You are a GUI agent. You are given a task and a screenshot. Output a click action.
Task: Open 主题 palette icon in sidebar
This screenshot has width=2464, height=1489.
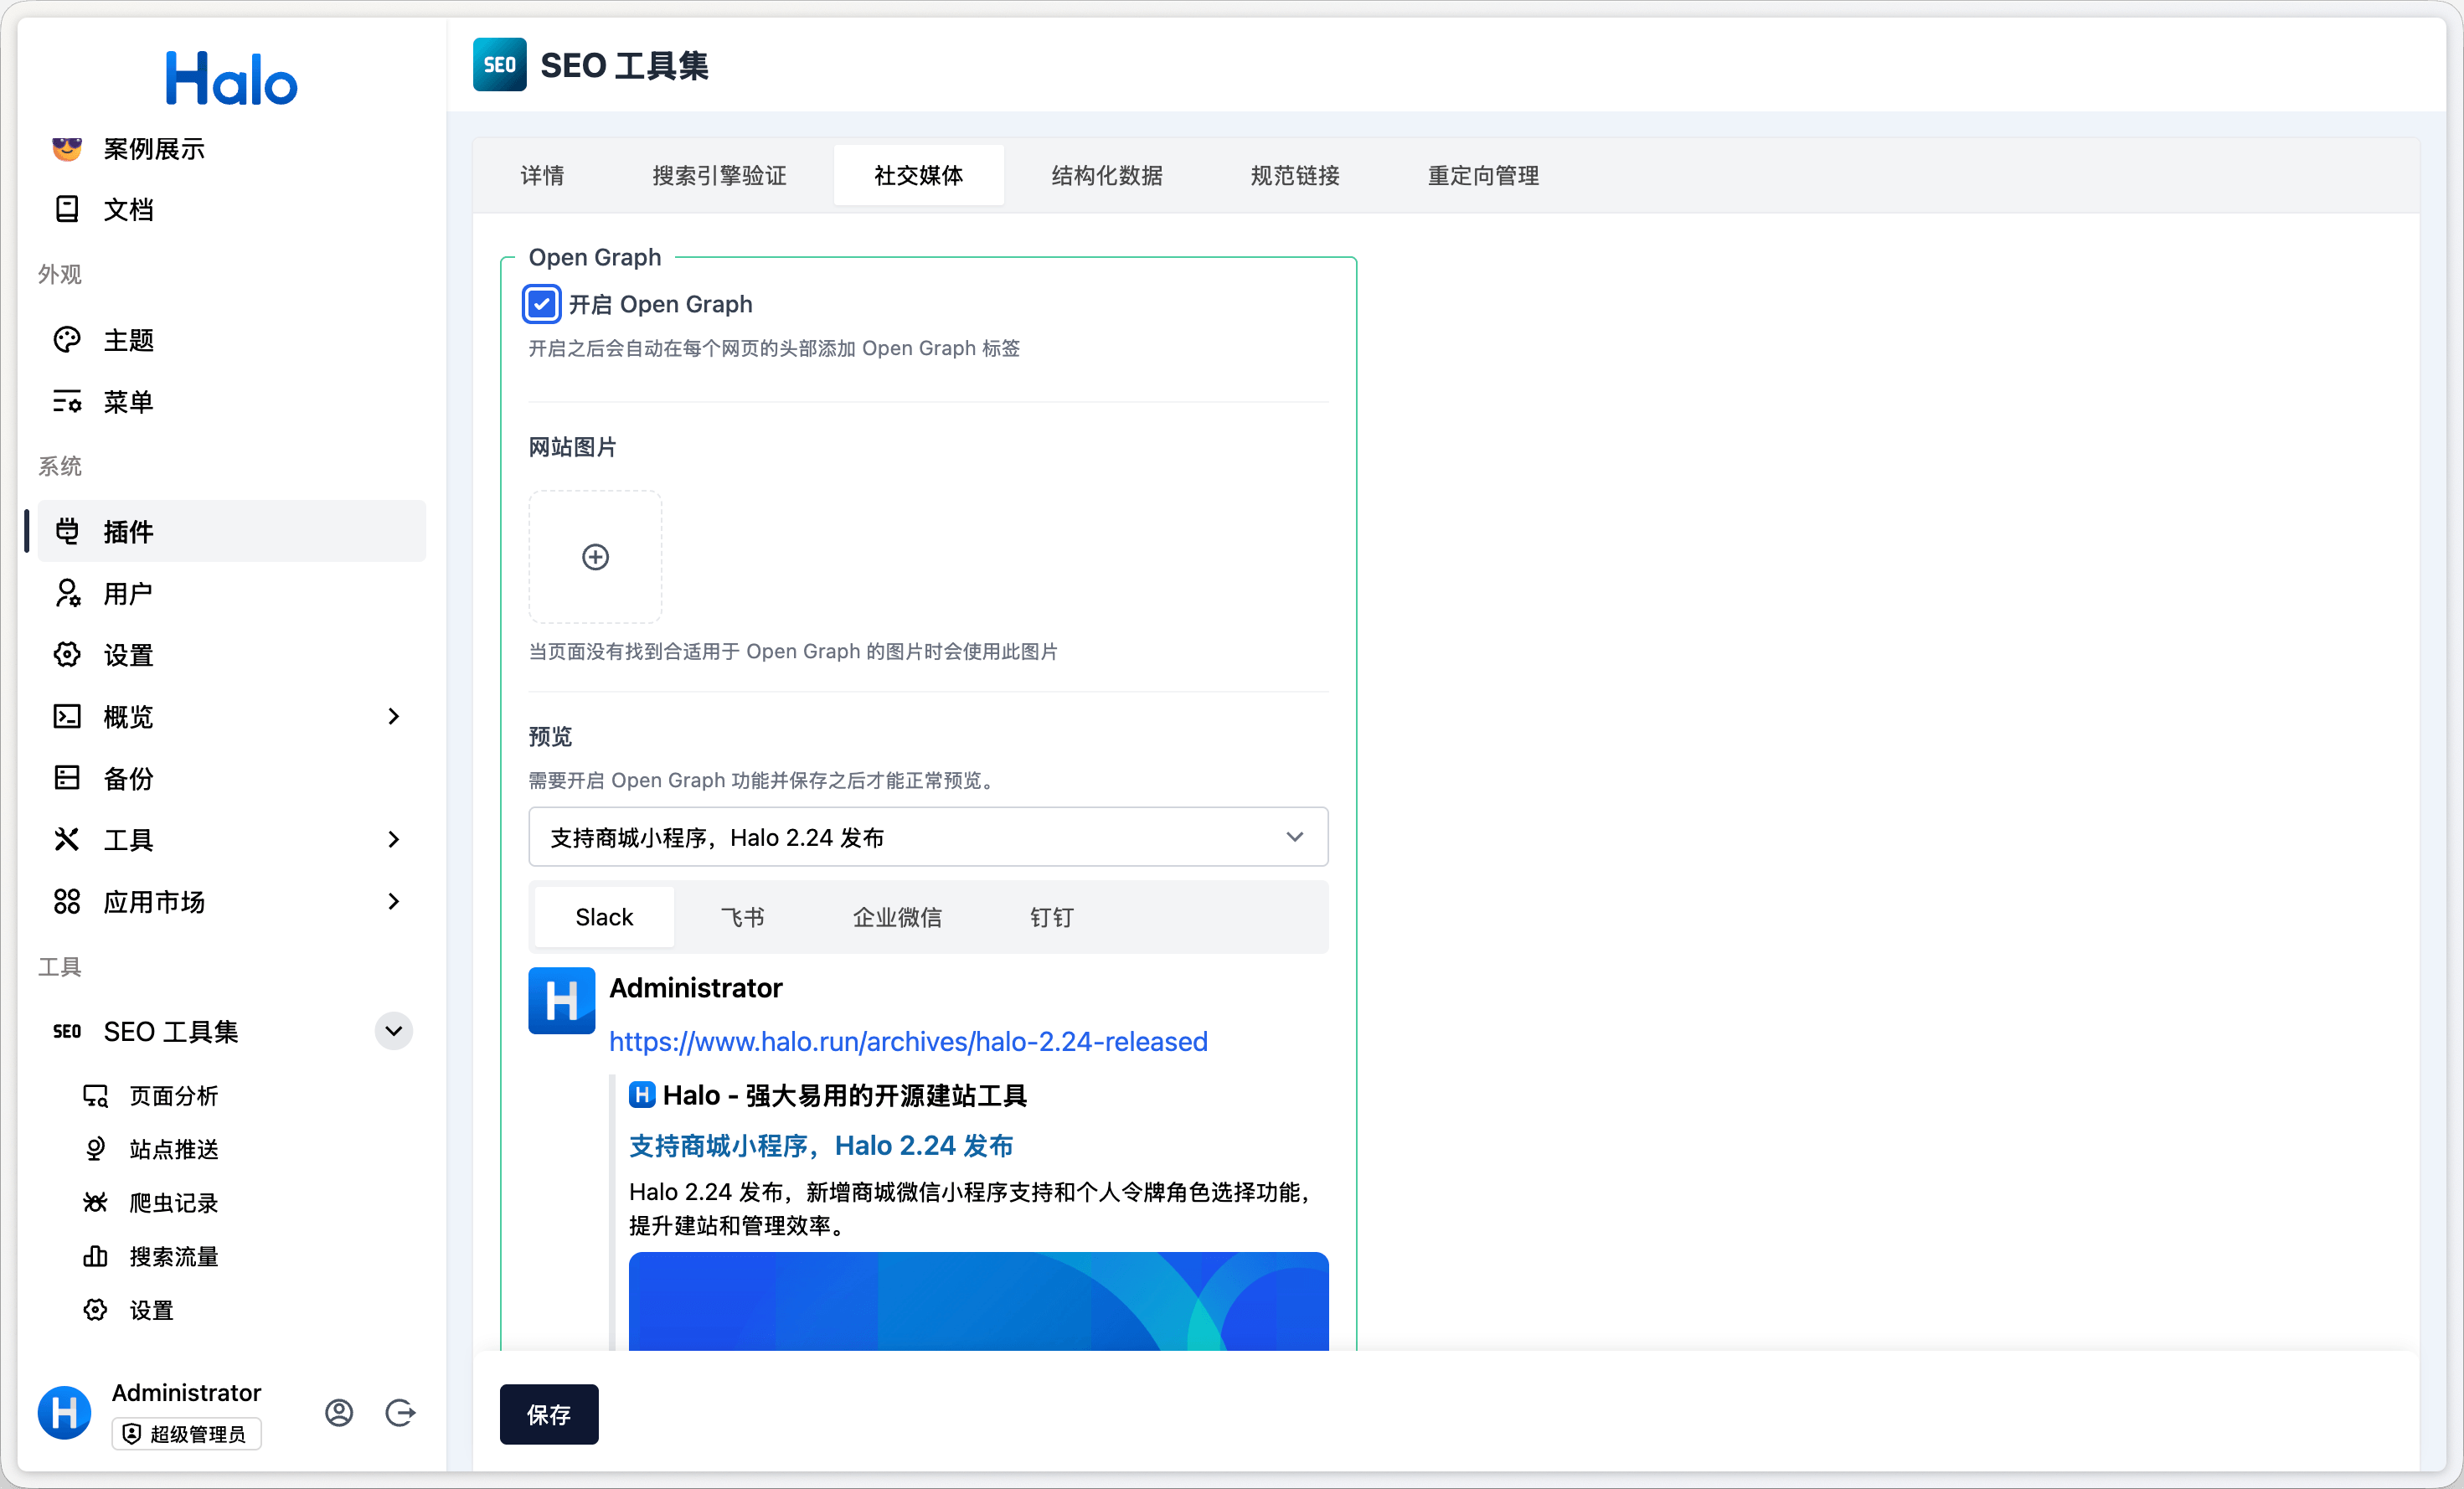tap(67, 340)
